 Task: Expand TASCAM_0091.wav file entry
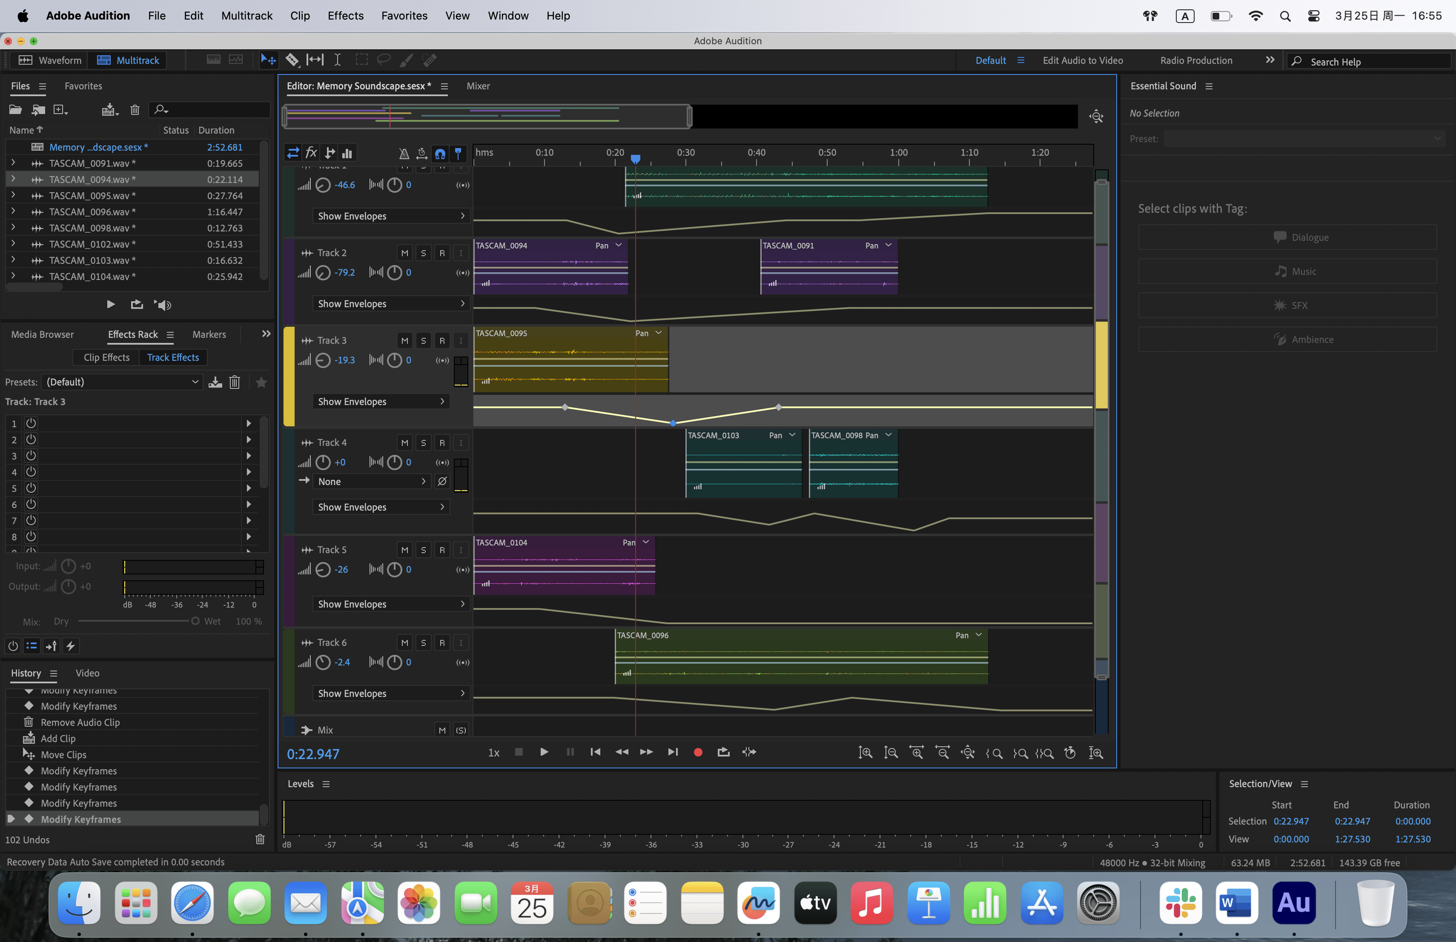tap(13, 163)
